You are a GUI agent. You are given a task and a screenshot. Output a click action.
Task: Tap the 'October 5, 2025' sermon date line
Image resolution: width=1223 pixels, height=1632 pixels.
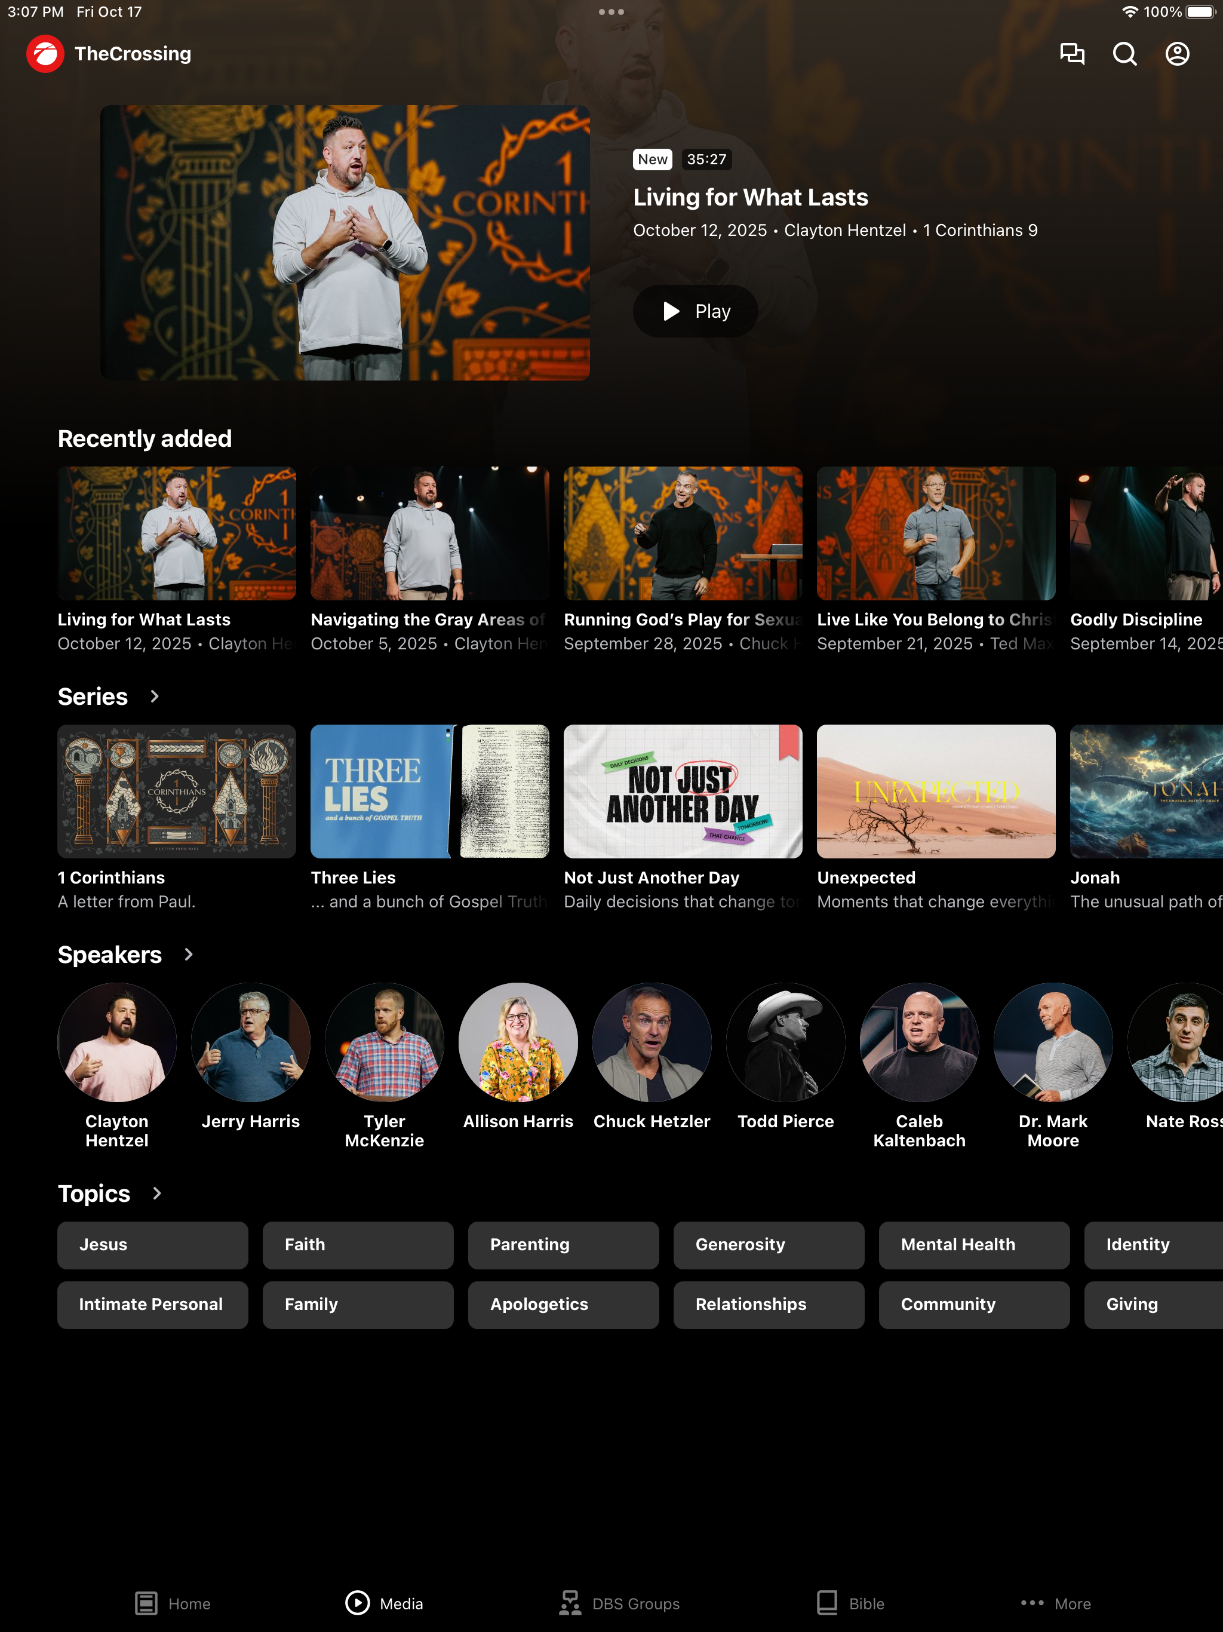(429, 644)
